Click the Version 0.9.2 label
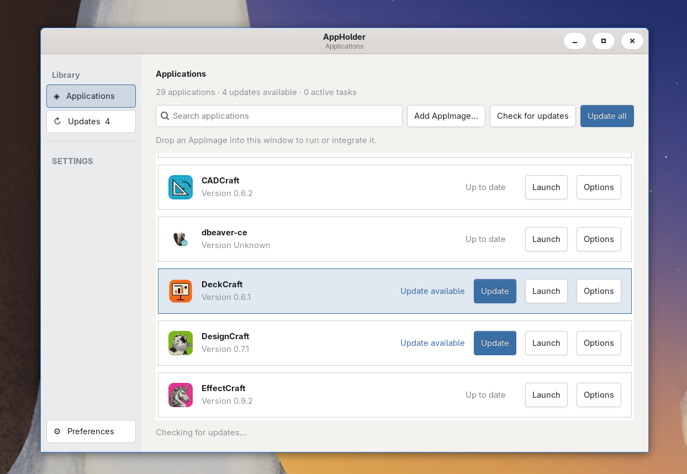Viewport: 687px width, 474px height. tap(227, 401)
